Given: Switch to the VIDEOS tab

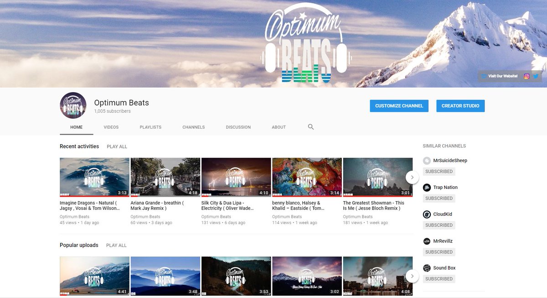Looking at the screenshot, I should (x=111, y=127).
